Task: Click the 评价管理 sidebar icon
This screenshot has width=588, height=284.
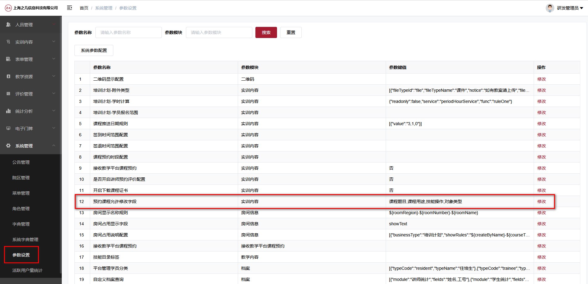Action: (x=8, y=94)
